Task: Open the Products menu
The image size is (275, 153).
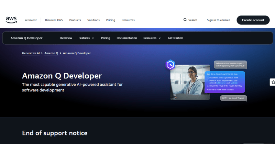Action: pyautogui.click(x=75, y=20)
